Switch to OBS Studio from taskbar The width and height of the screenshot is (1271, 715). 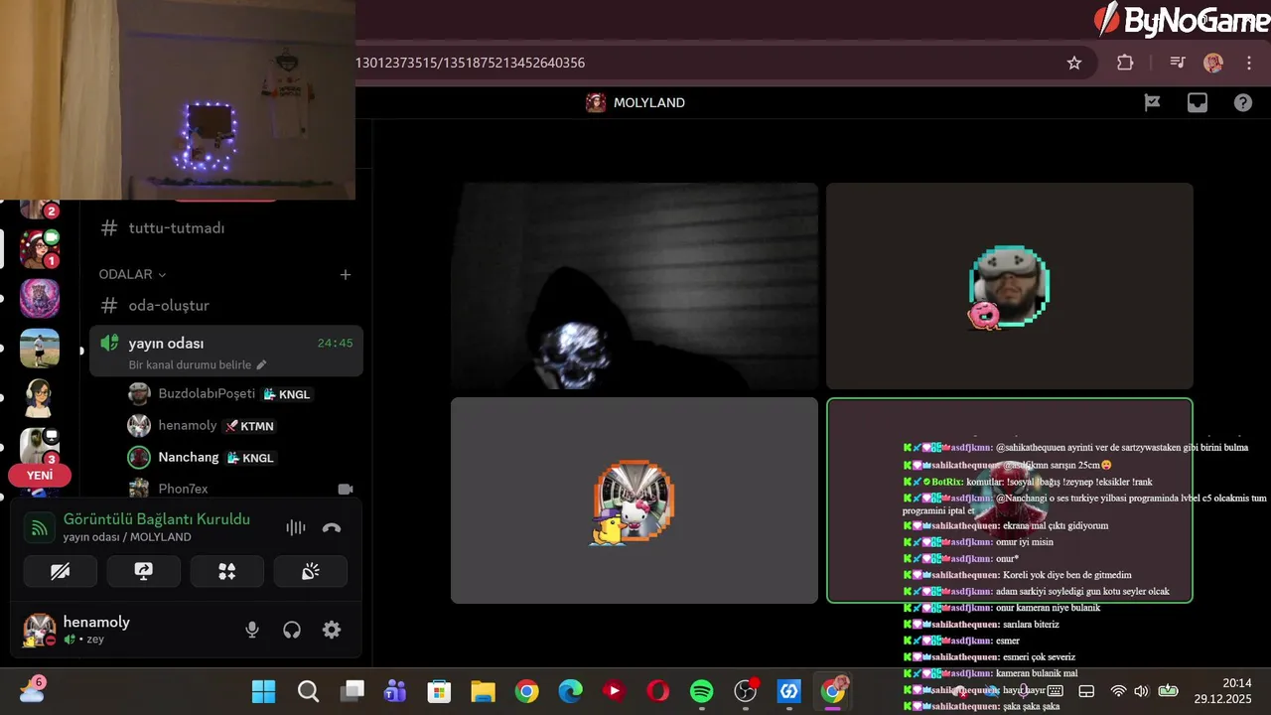(x=745, y=691)
